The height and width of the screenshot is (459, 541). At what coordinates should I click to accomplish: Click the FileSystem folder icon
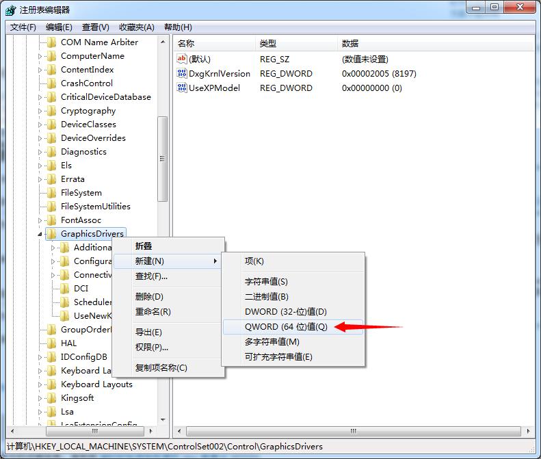tap(51, 193)
